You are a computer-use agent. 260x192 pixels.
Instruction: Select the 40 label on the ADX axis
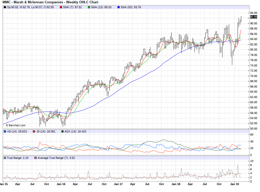point(252,141)
